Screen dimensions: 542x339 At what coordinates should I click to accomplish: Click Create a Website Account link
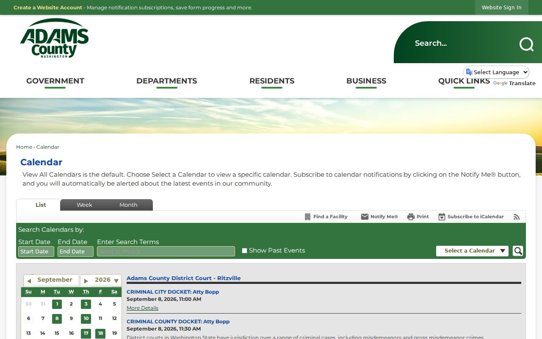tap(48, 8)
